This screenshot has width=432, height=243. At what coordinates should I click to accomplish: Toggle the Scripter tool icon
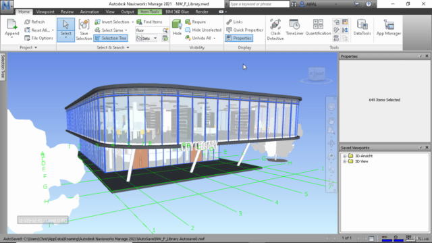click(x=336, y=38)
